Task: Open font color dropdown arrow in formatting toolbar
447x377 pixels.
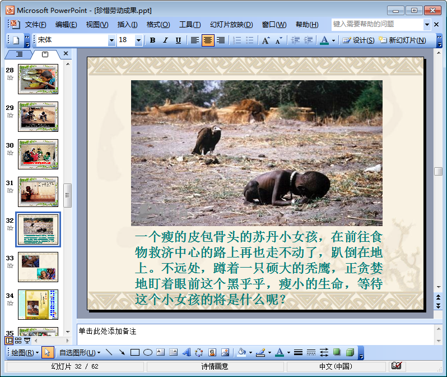Action: pos(333,40)
